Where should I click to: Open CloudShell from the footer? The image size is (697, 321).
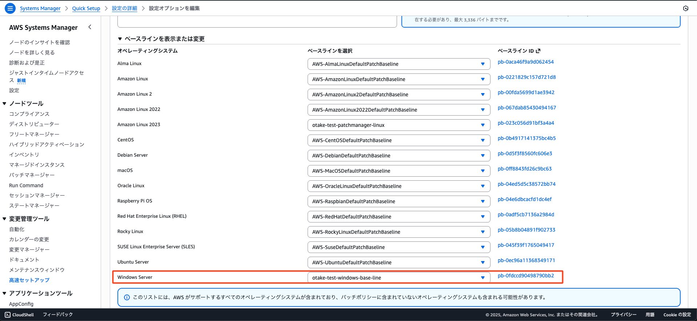click(x=20, y=315)
